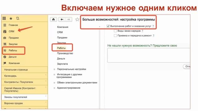
Task: Go to the home page button
Action: point(54,19)
